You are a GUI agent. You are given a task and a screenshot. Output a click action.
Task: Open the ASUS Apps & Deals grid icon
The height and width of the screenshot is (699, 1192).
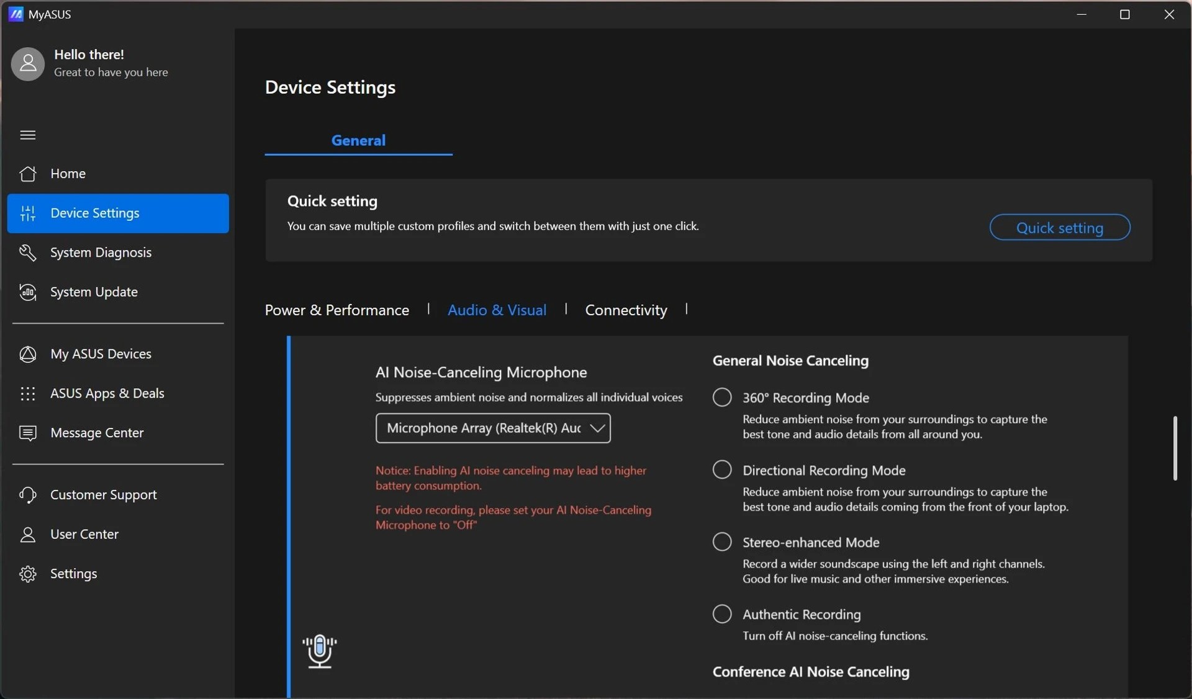click(28, 393)
